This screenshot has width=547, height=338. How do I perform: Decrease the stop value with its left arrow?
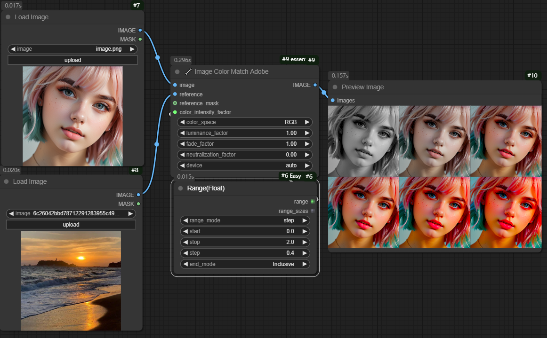click(185, 242)
